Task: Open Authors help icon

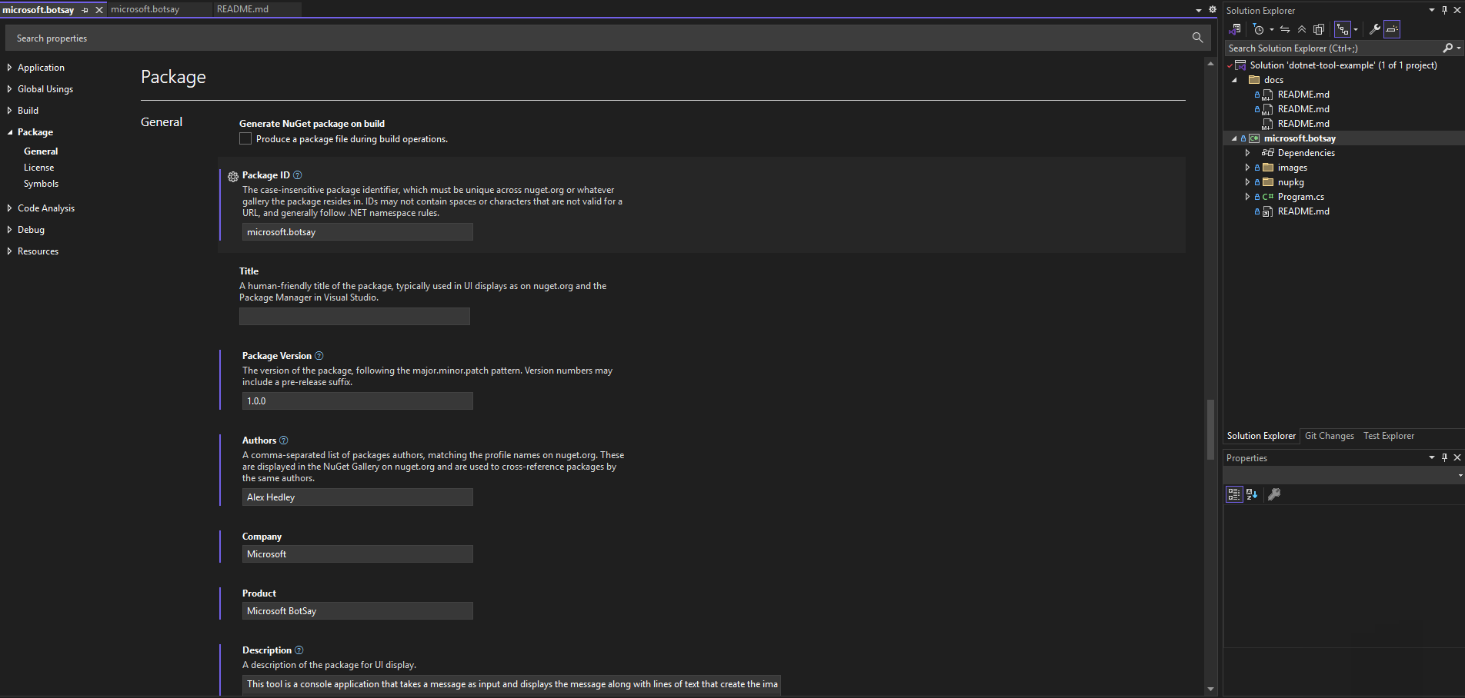Action: [x=284, y=440]
